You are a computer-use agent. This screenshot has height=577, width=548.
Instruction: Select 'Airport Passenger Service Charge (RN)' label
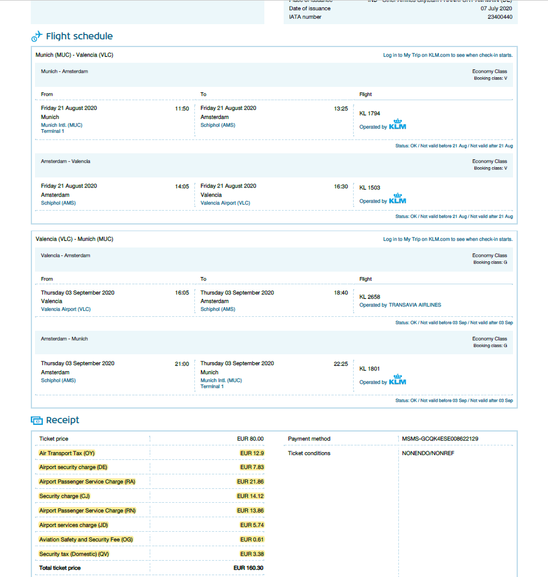click(x=88, y=511)
